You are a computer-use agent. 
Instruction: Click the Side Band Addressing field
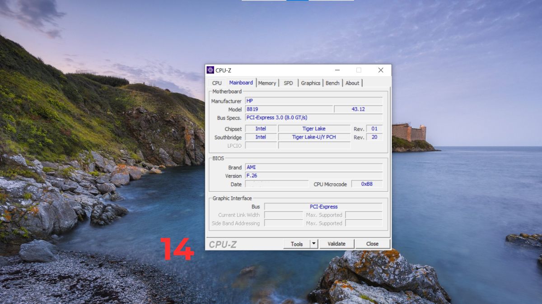[x=283, y=223]
